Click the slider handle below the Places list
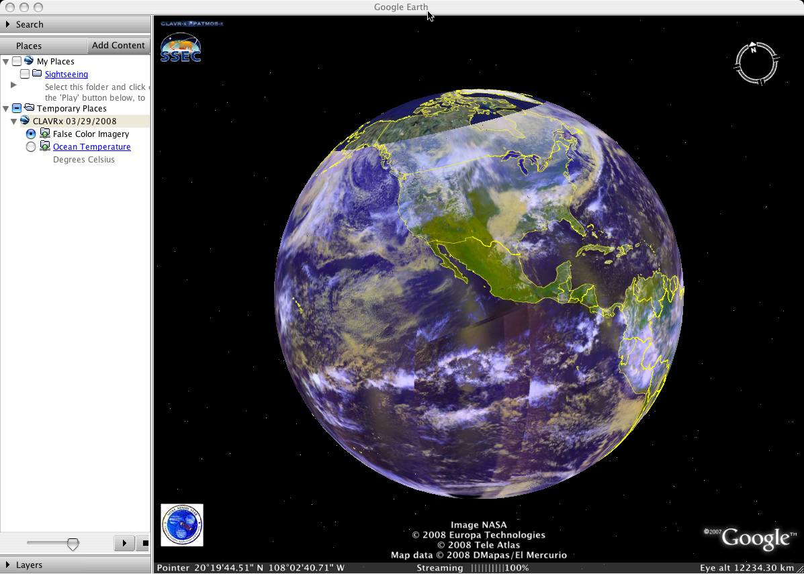 [x=73, y=544]
